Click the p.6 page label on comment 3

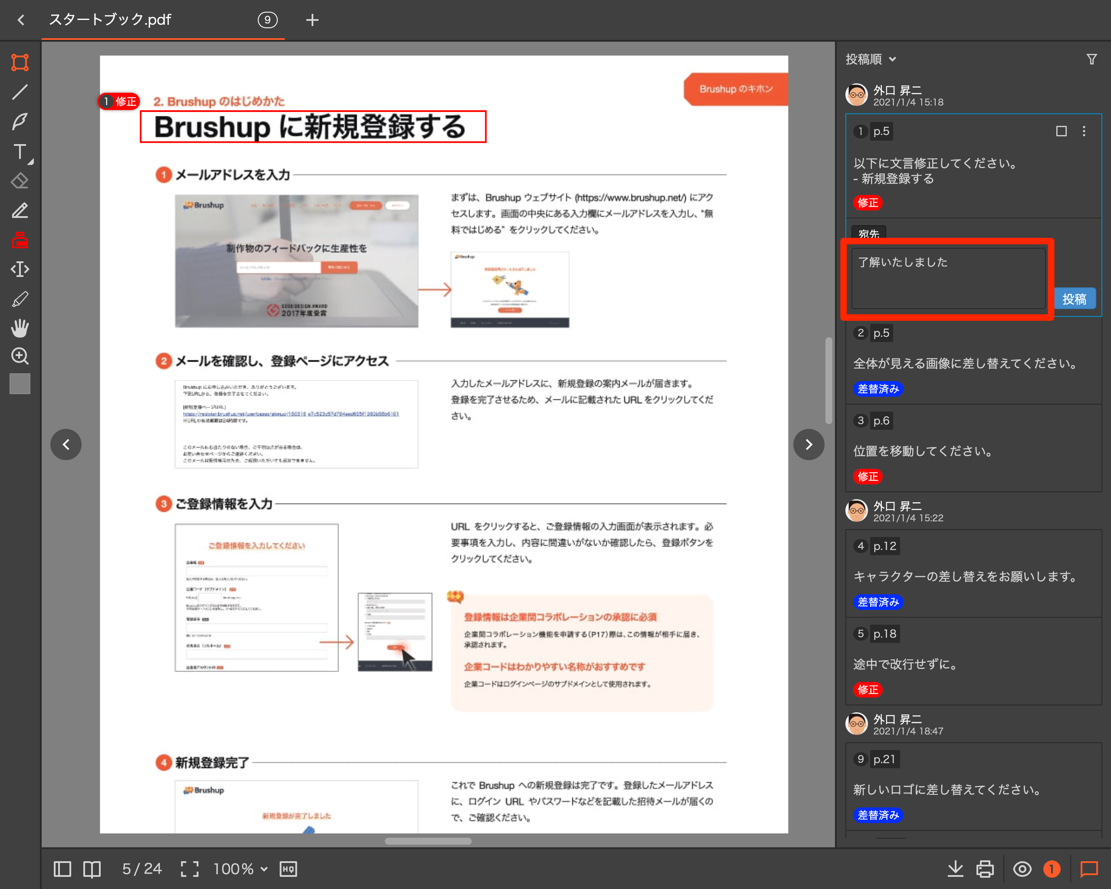coord(881,421)
